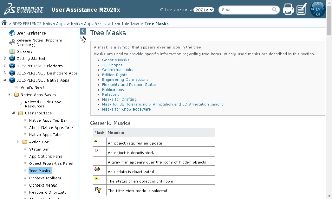Image resolution: width=332 pixels, height=199 pixels.
Task: Click the User Interface folder icon
Action: click(x=20, y=113)
